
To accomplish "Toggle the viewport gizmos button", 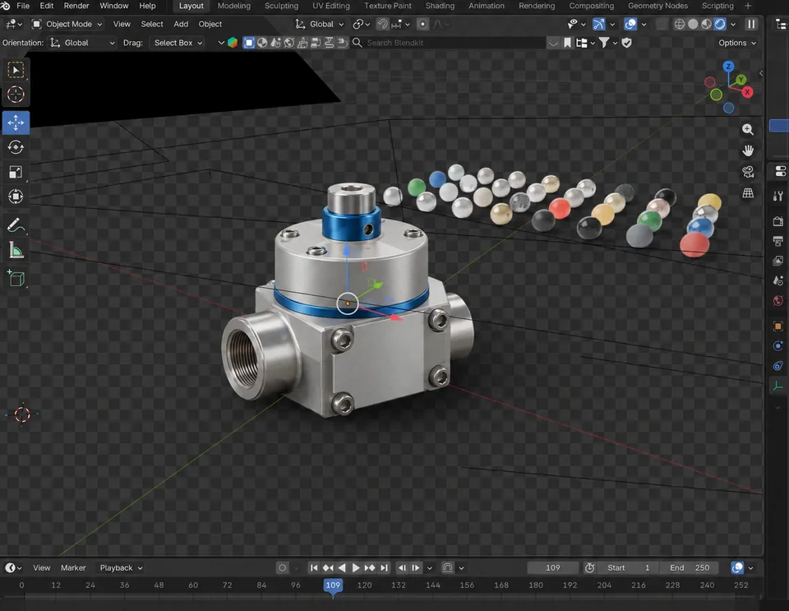I will 598,24.
